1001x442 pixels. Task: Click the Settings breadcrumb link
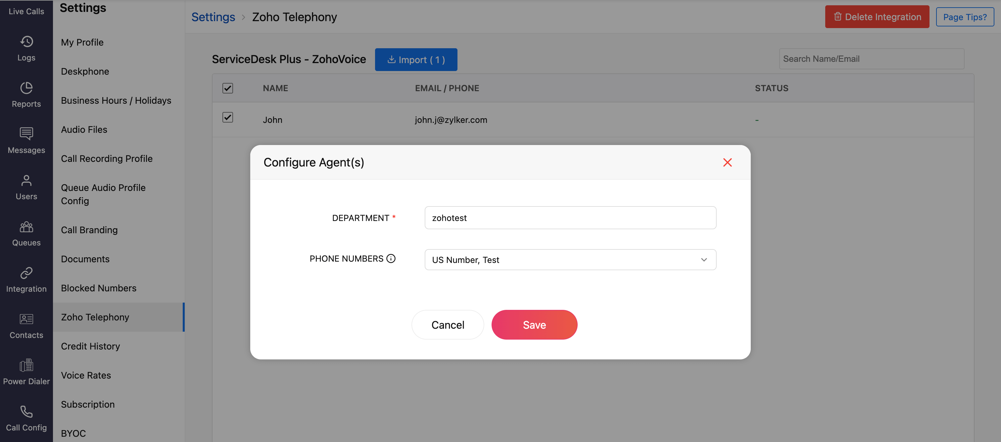click(x=213, y=17)
